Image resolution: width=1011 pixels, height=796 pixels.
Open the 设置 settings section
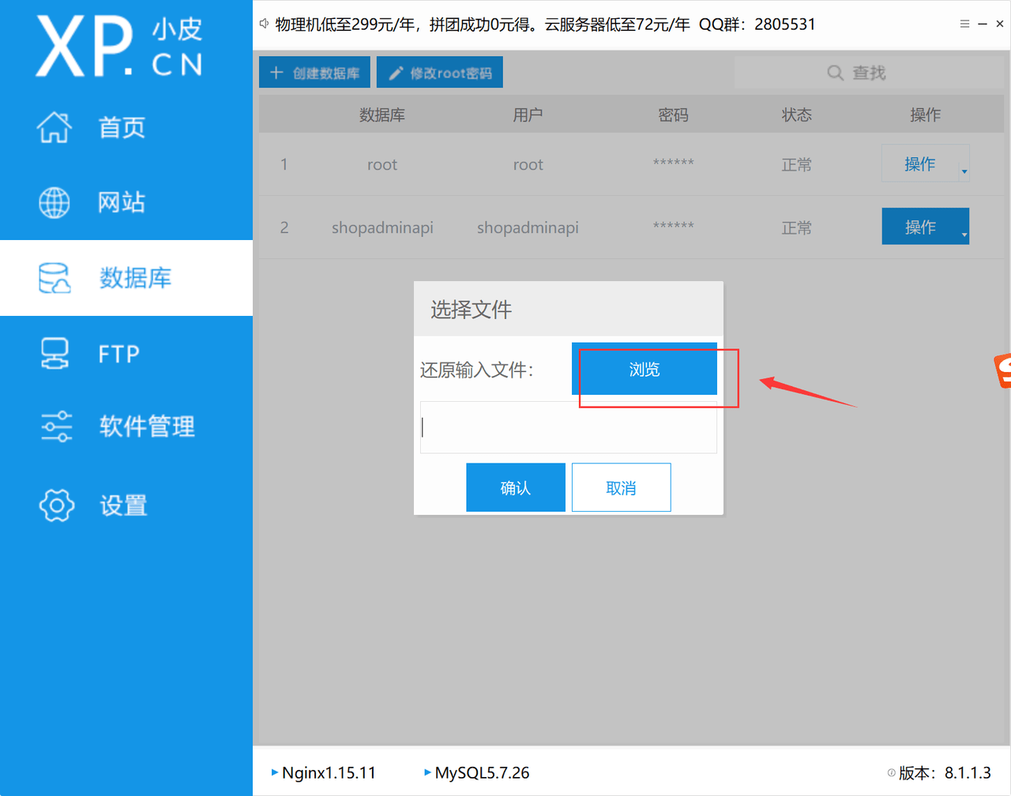126,505
